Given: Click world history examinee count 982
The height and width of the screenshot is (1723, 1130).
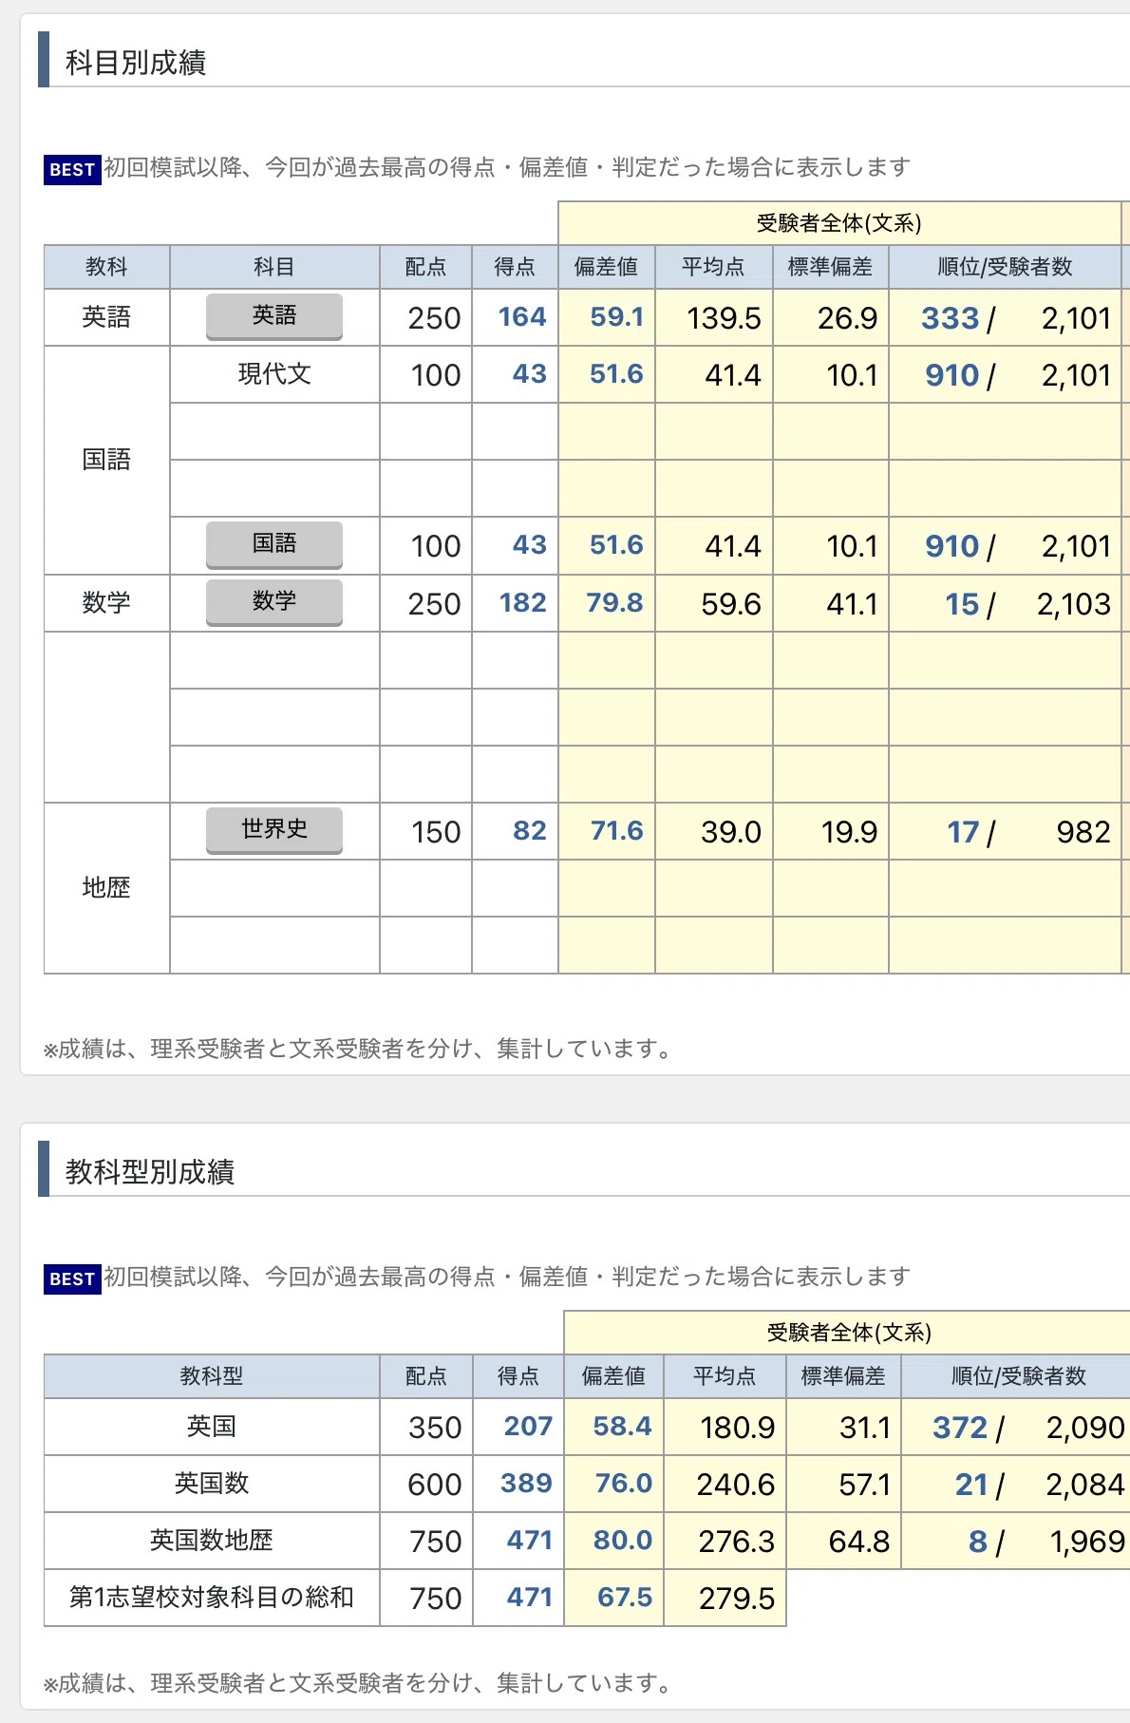Looking at the screenshot, I should 1083,832.
